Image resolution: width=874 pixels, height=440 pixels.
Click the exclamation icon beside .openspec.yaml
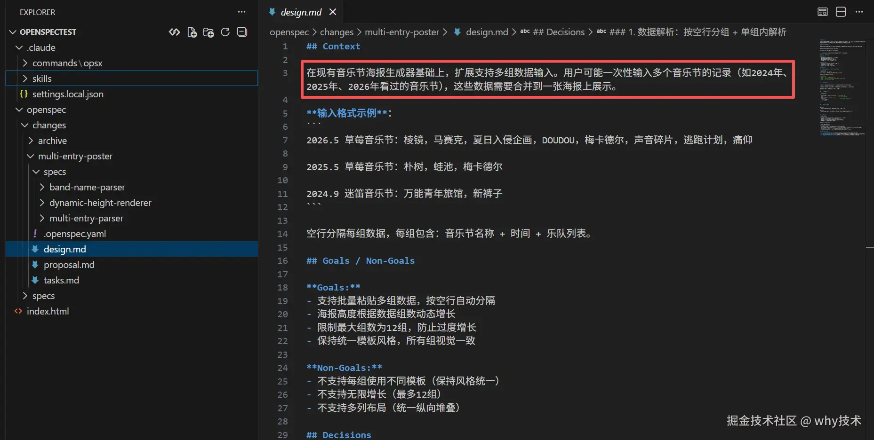[35, 234]
